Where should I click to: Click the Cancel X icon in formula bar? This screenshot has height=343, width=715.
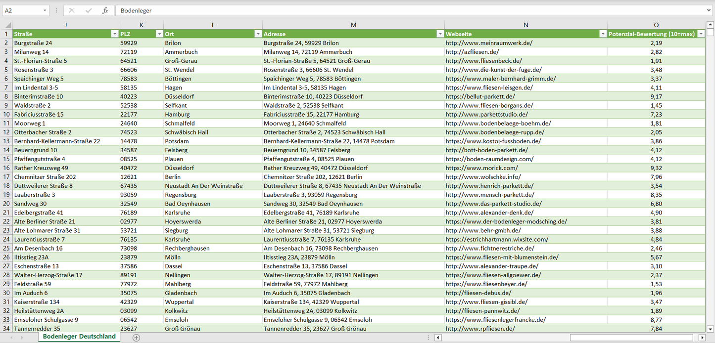[72, 10]
